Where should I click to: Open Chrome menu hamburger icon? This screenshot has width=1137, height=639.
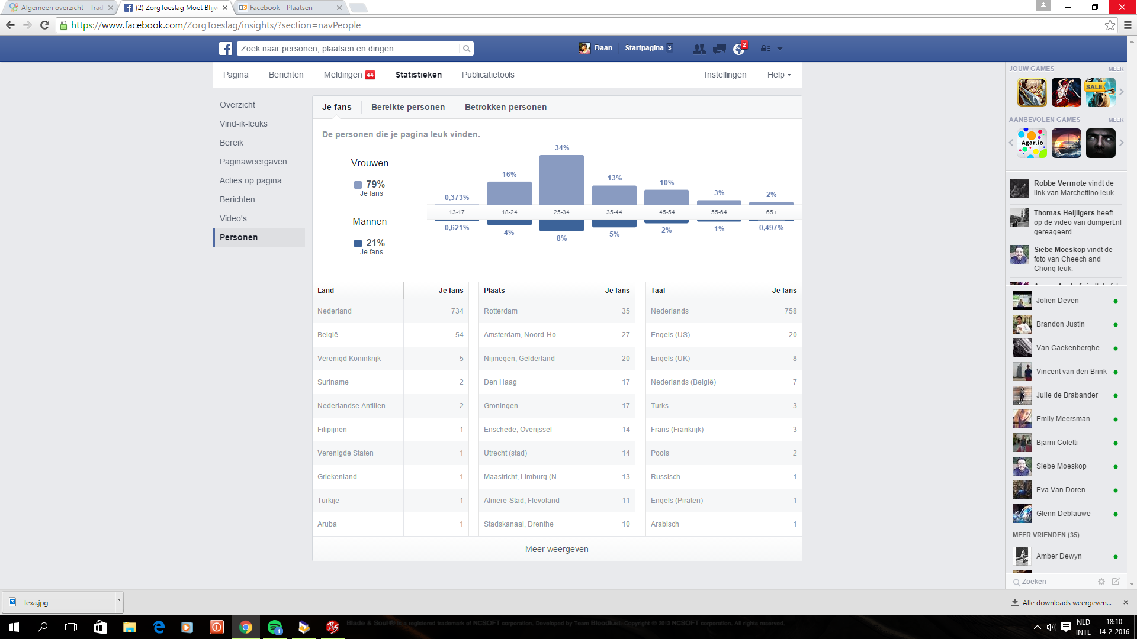click(x=1128, y=25)
